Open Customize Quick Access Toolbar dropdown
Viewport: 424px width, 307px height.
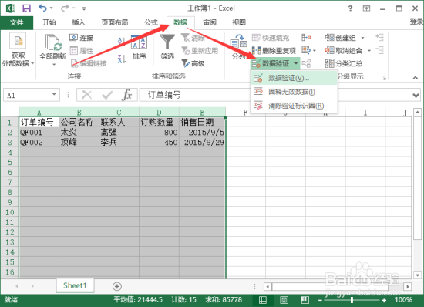click(x=84, y=8)
